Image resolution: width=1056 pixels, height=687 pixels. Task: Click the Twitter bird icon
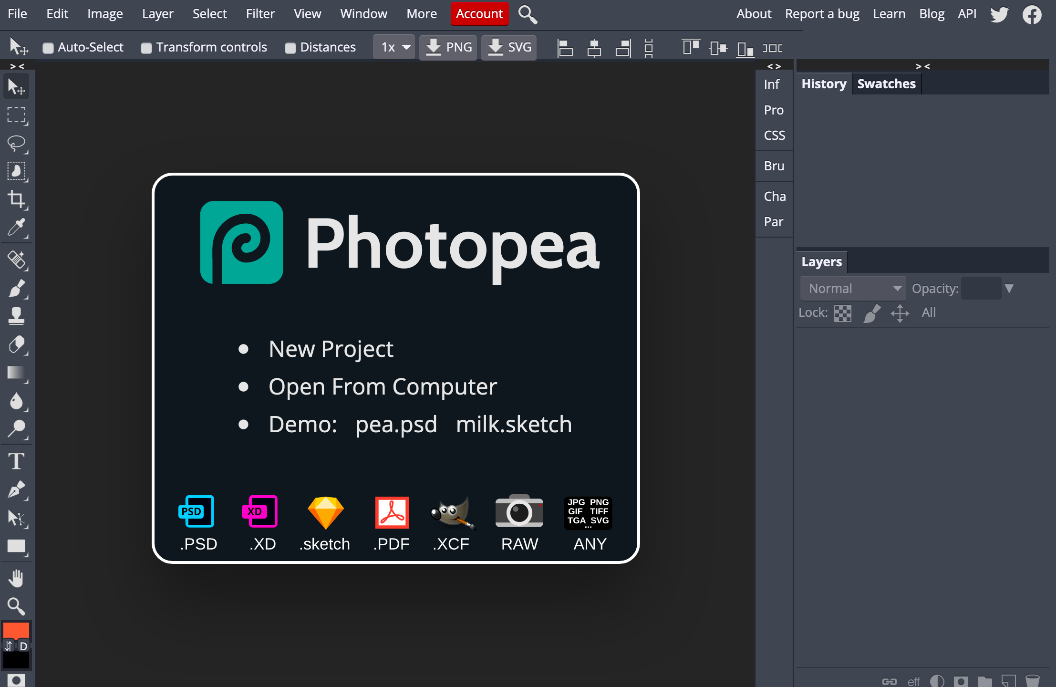[999, 14]
